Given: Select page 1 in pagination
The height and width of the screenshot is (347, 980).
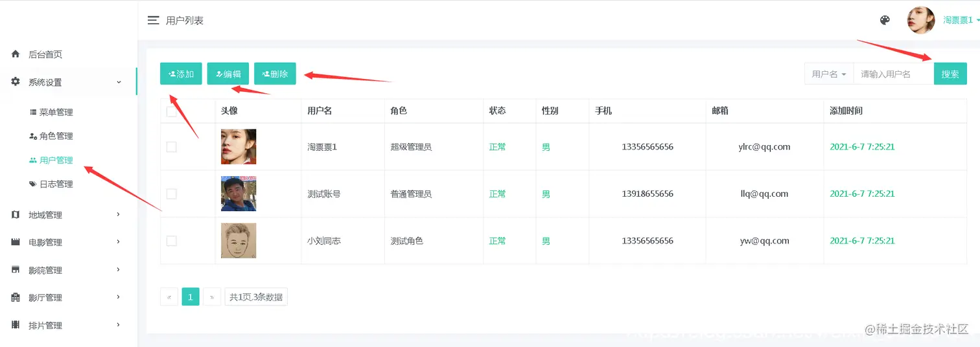Looking at the screenshot, I should pos(191,297).
